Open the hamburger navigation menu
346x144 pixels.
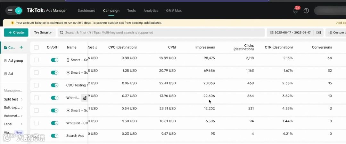[10, 11]
